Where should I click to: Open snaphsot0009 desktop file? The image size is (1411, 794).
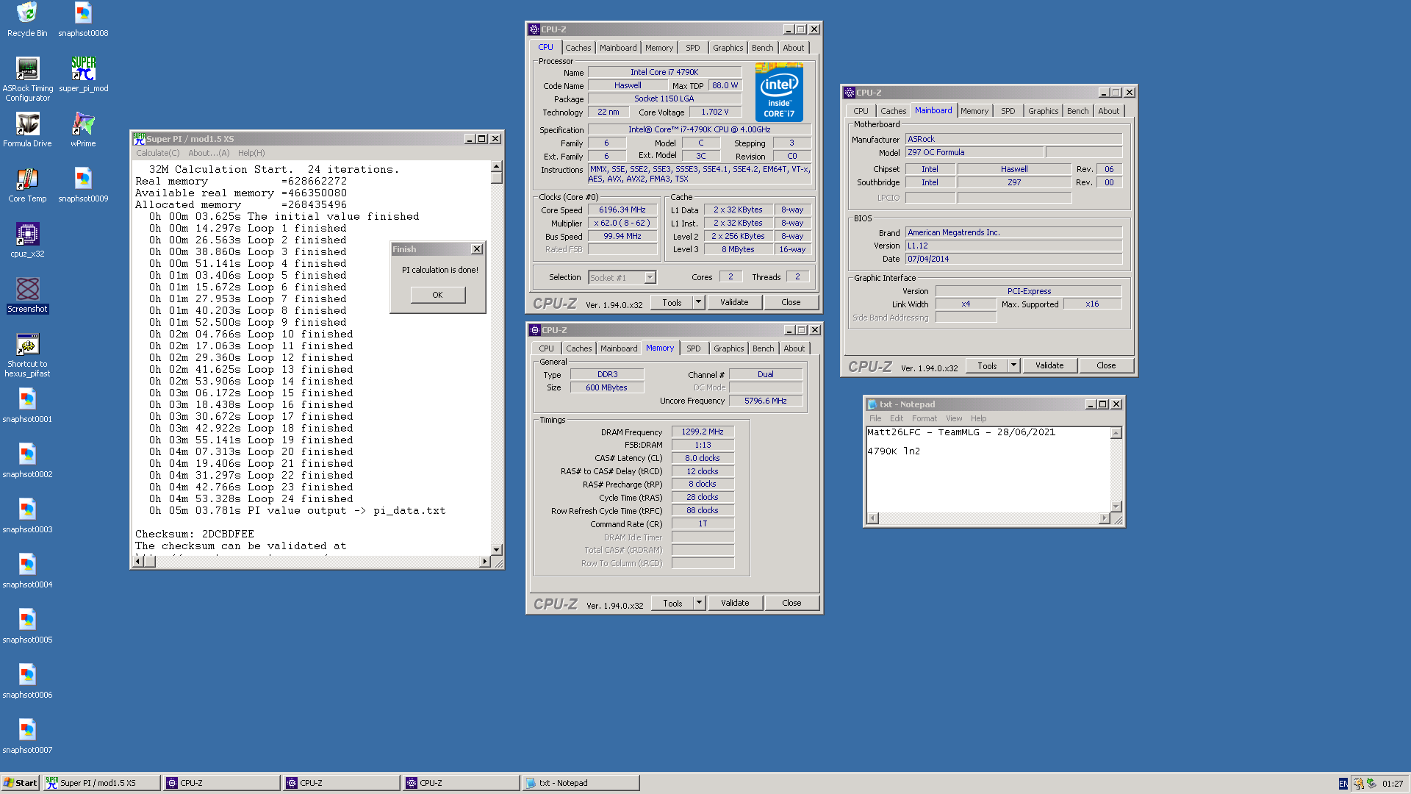tap(83, 185)
